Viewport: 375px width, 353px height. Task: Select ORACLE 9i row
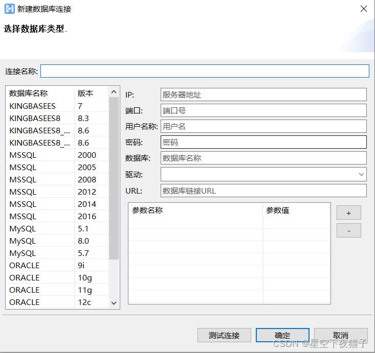(x=57, y=265)
